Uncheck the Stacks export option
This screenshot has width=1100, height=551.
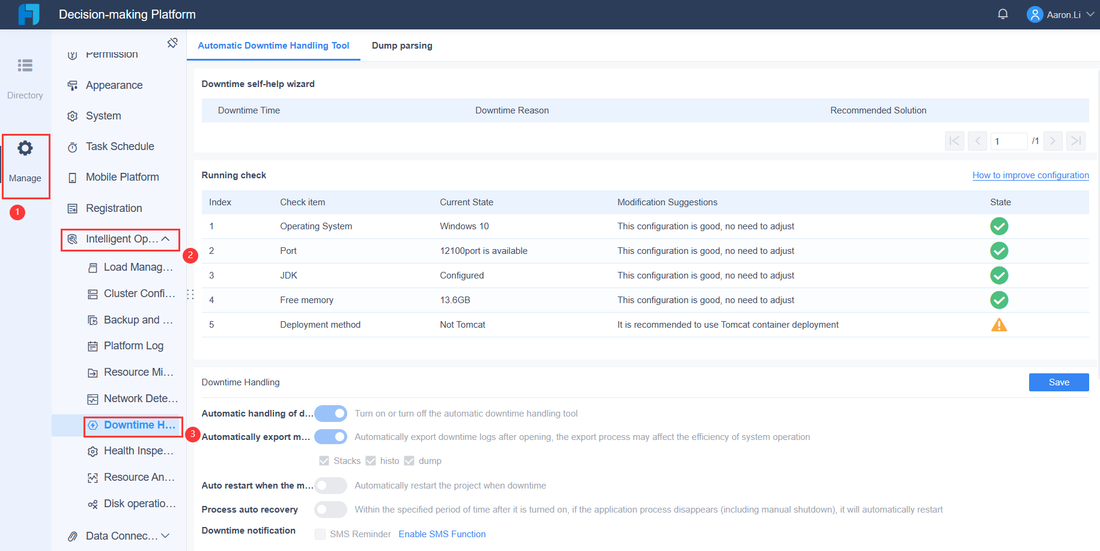click(324, 460)
